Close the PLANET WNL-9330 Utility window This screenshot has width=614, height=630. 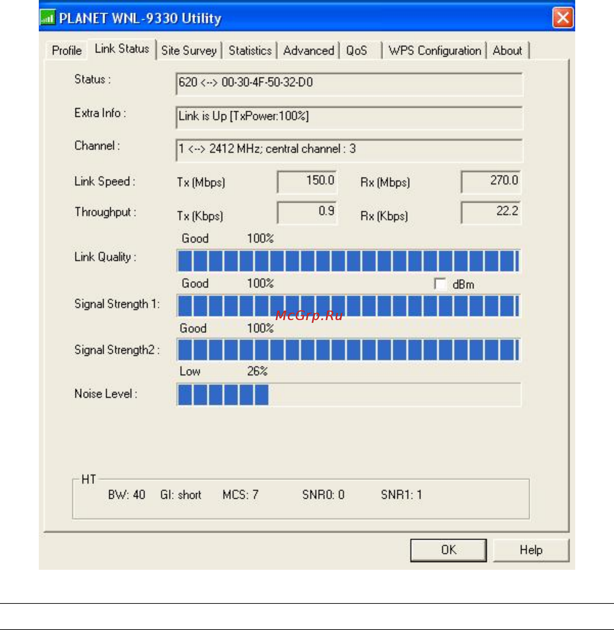coord(563,17)
